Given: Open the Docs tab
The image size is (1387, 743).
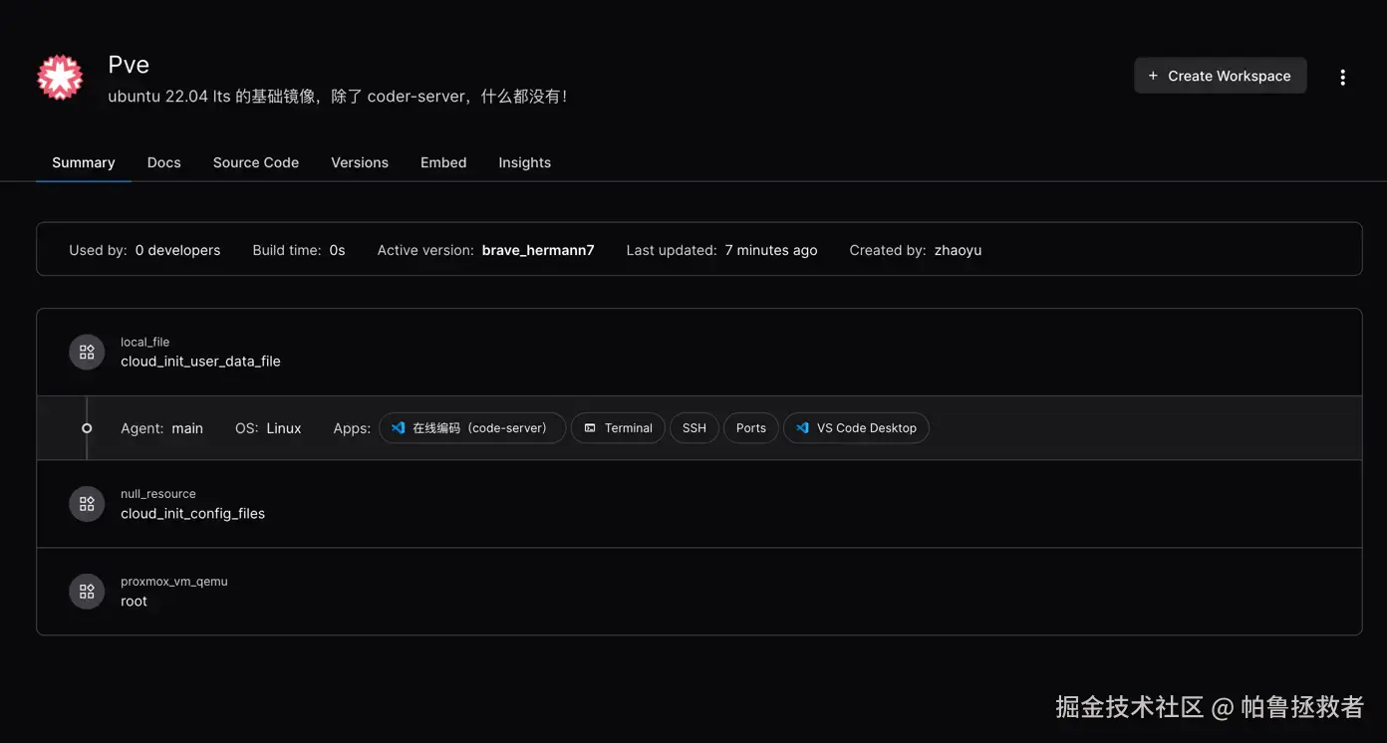Looking at the screenshot, I should pyautogui.click(x=164, y=162).
